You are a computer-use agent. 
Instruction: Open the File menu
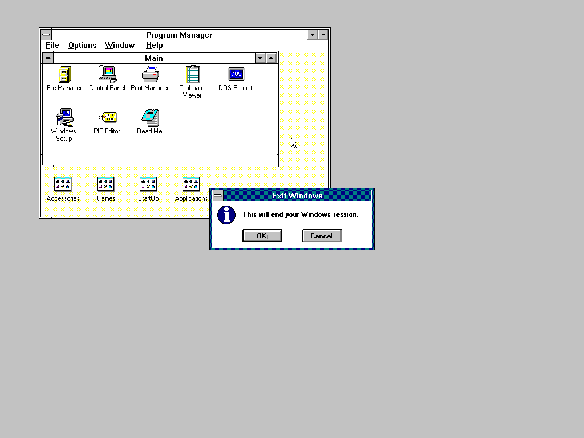point(52,46)
